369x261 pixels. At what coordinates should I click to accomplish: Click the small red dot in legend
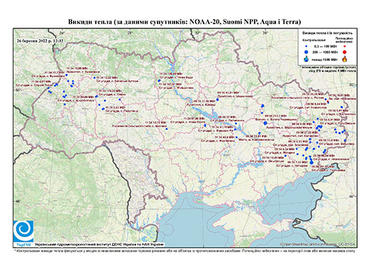pos(344,46)
